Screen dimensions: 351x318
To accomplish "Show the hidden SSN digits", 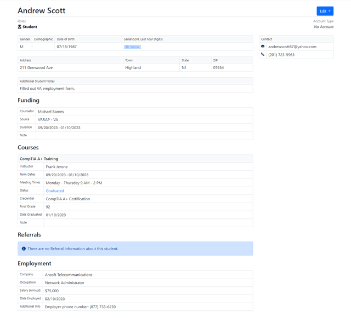I will 132,47.
